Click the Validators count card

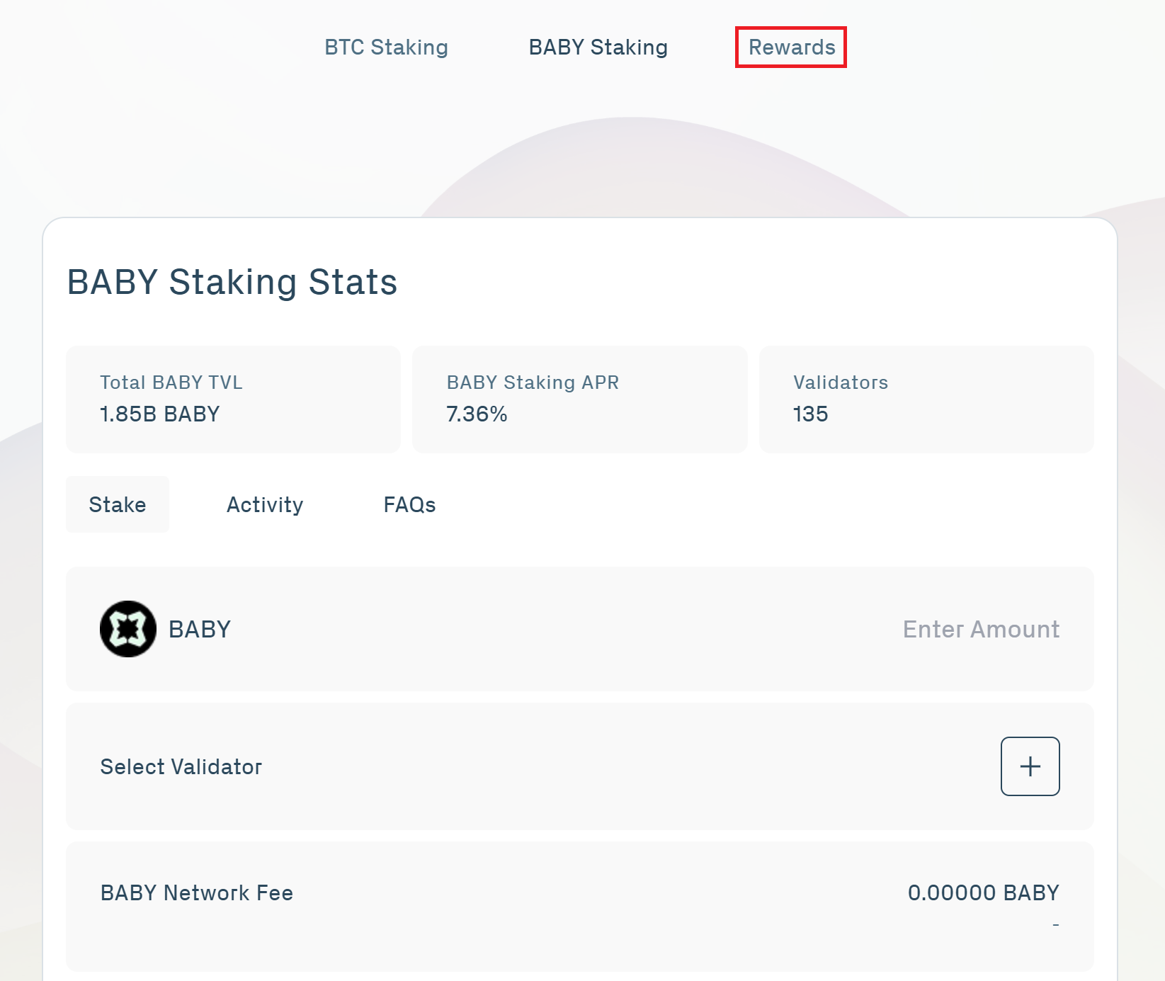click(926, 399)
